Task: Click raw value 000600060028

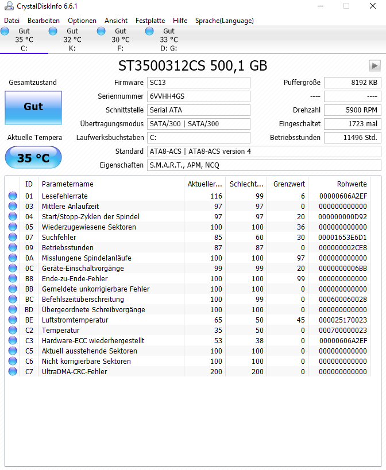Action: [x=342, y=300]
